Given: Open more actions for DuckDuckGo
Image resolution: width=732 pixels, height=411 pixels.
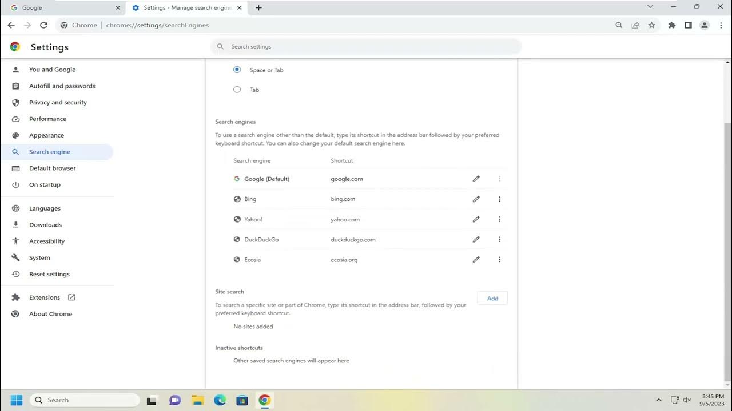Looking at the screenshot, I should tap(499, 240).
